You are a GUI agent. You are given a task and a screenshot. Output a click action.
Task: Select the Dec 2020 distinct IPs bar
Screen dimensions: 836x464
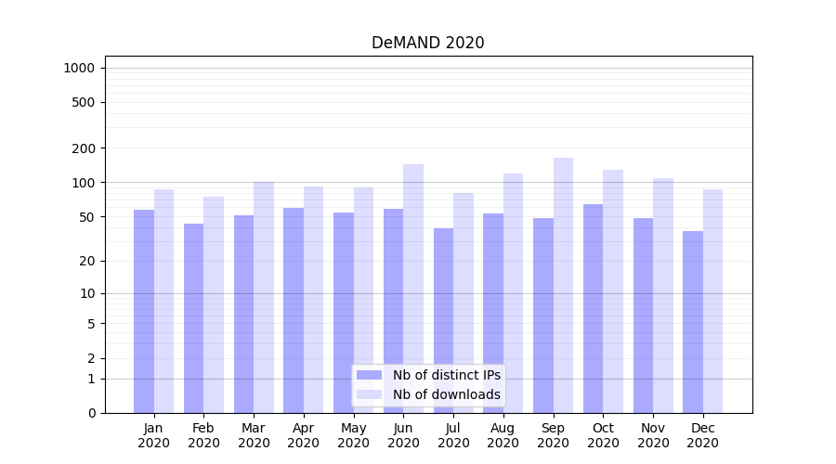click(x=693, y=322)
